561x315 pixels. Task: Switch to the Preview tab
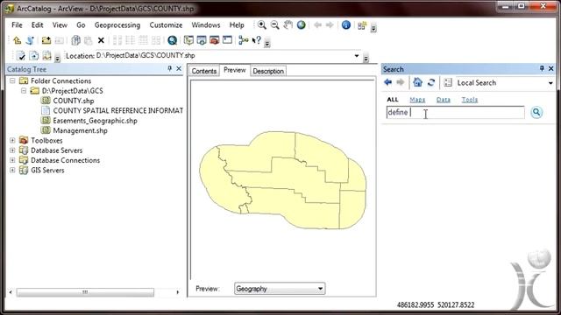pyautogui.click(x=235, y=70)
